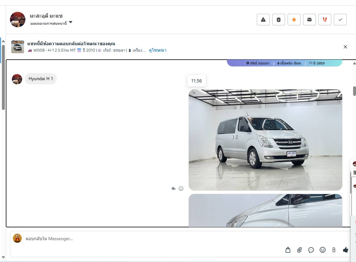356x262 pixels.
Task: Open the shopping bag products icon
Action: point(288,250)
